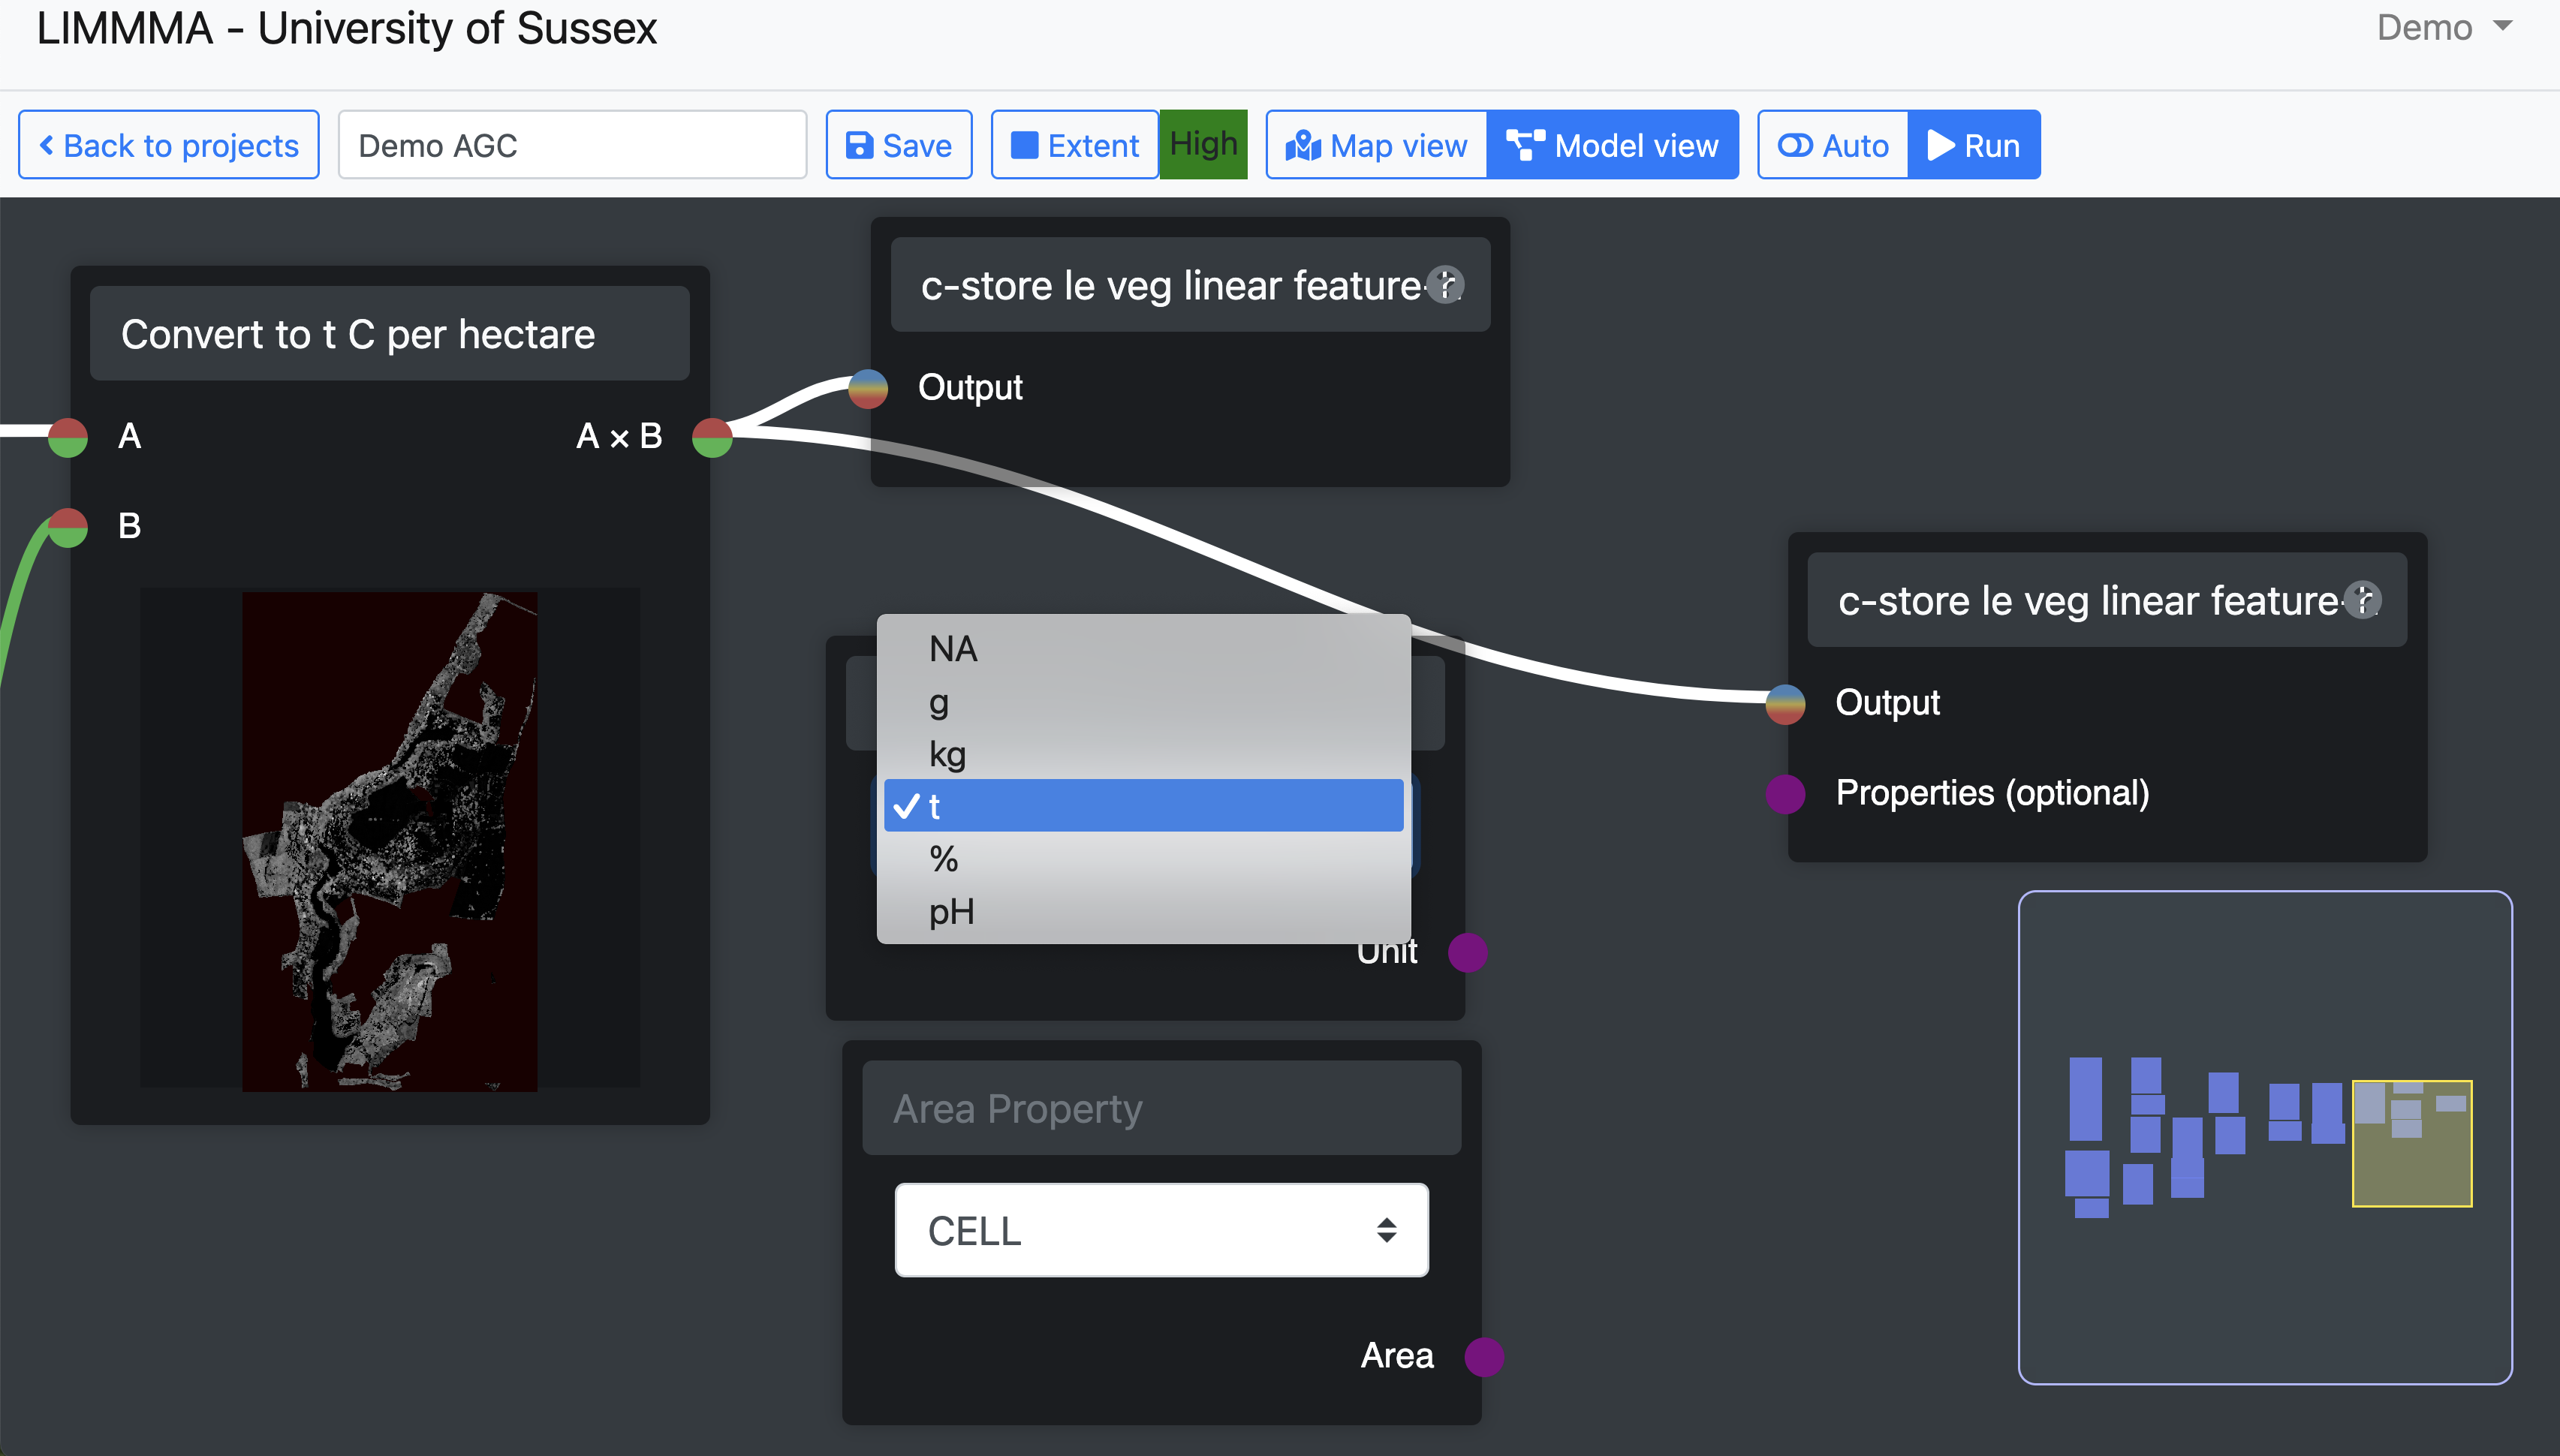Click purple Properties (optional) socket

click(1785, 794)
